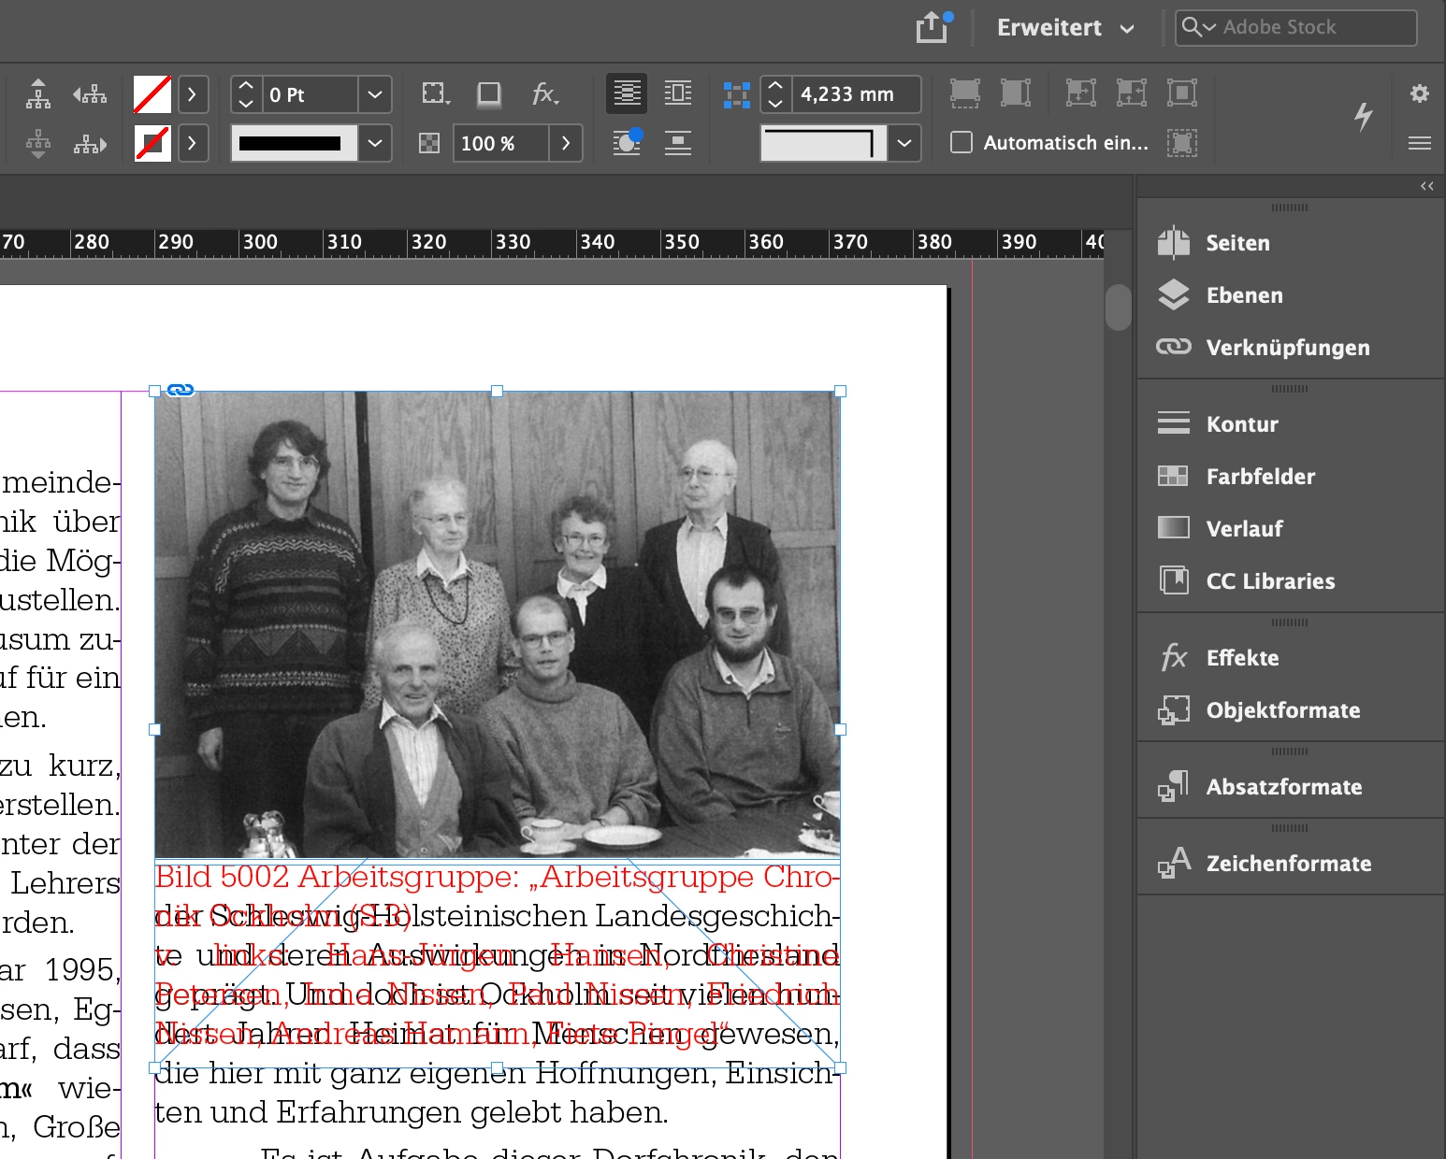Select next object icon in toolbar
Viewport: 1446px width, 1159px height.
[90, 144]
